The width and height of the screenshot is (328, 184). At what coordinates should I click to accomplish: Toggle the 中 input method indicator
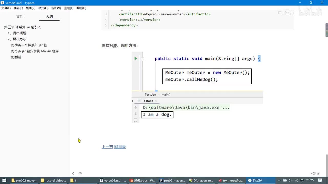coord(302,180)
